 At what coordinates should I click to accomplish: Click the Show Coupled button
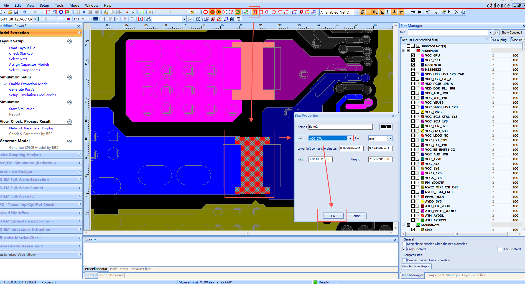point(511,32)
